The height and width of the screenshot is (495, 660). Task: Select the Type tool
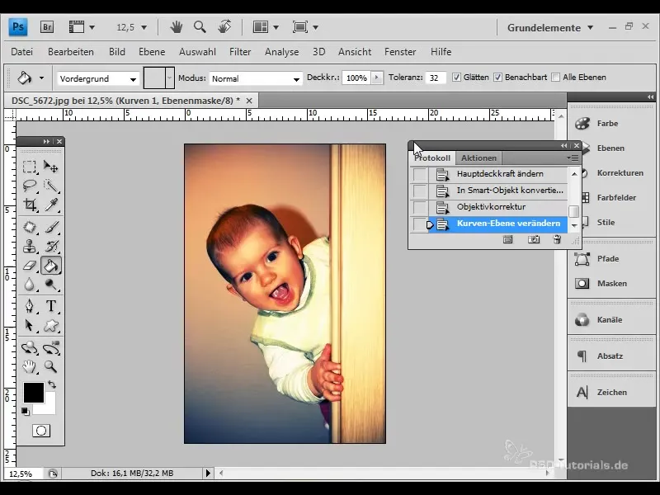tap(51, 306)
